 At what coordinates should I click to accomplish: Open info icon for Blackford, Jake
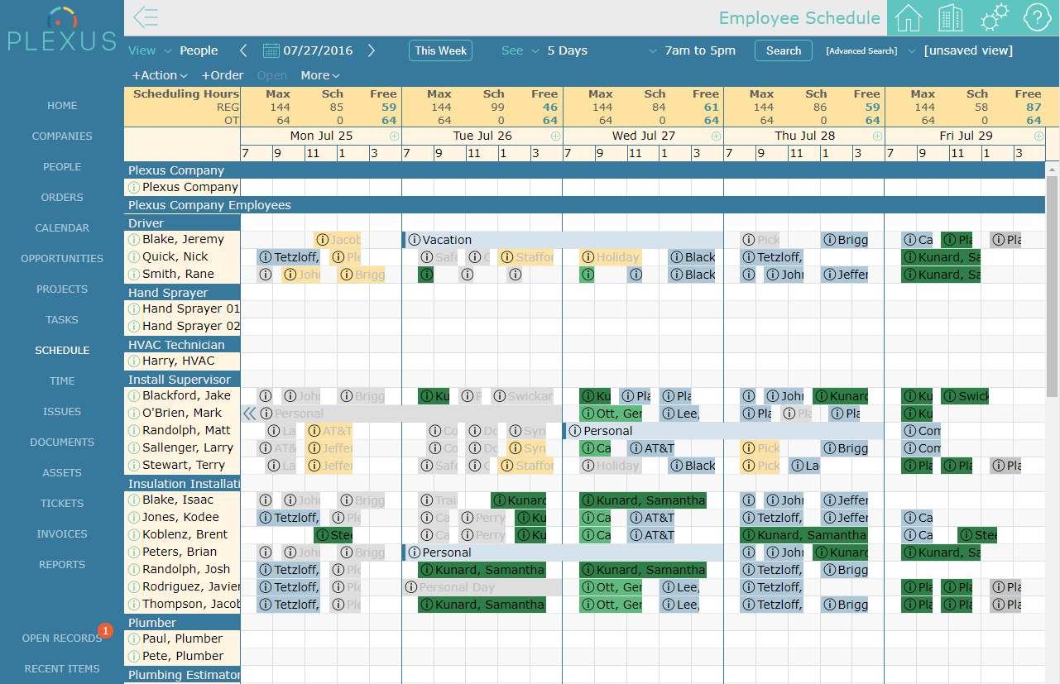coord(134,395)
